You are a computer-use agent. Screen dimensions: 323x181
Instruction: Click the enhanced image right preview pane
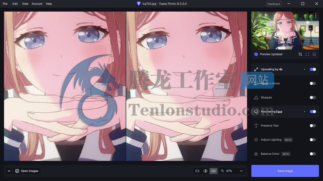coord(186,86)
